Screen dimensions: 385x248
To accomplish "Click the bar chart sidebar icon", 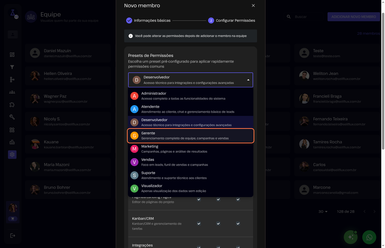I will click(12, 142).
